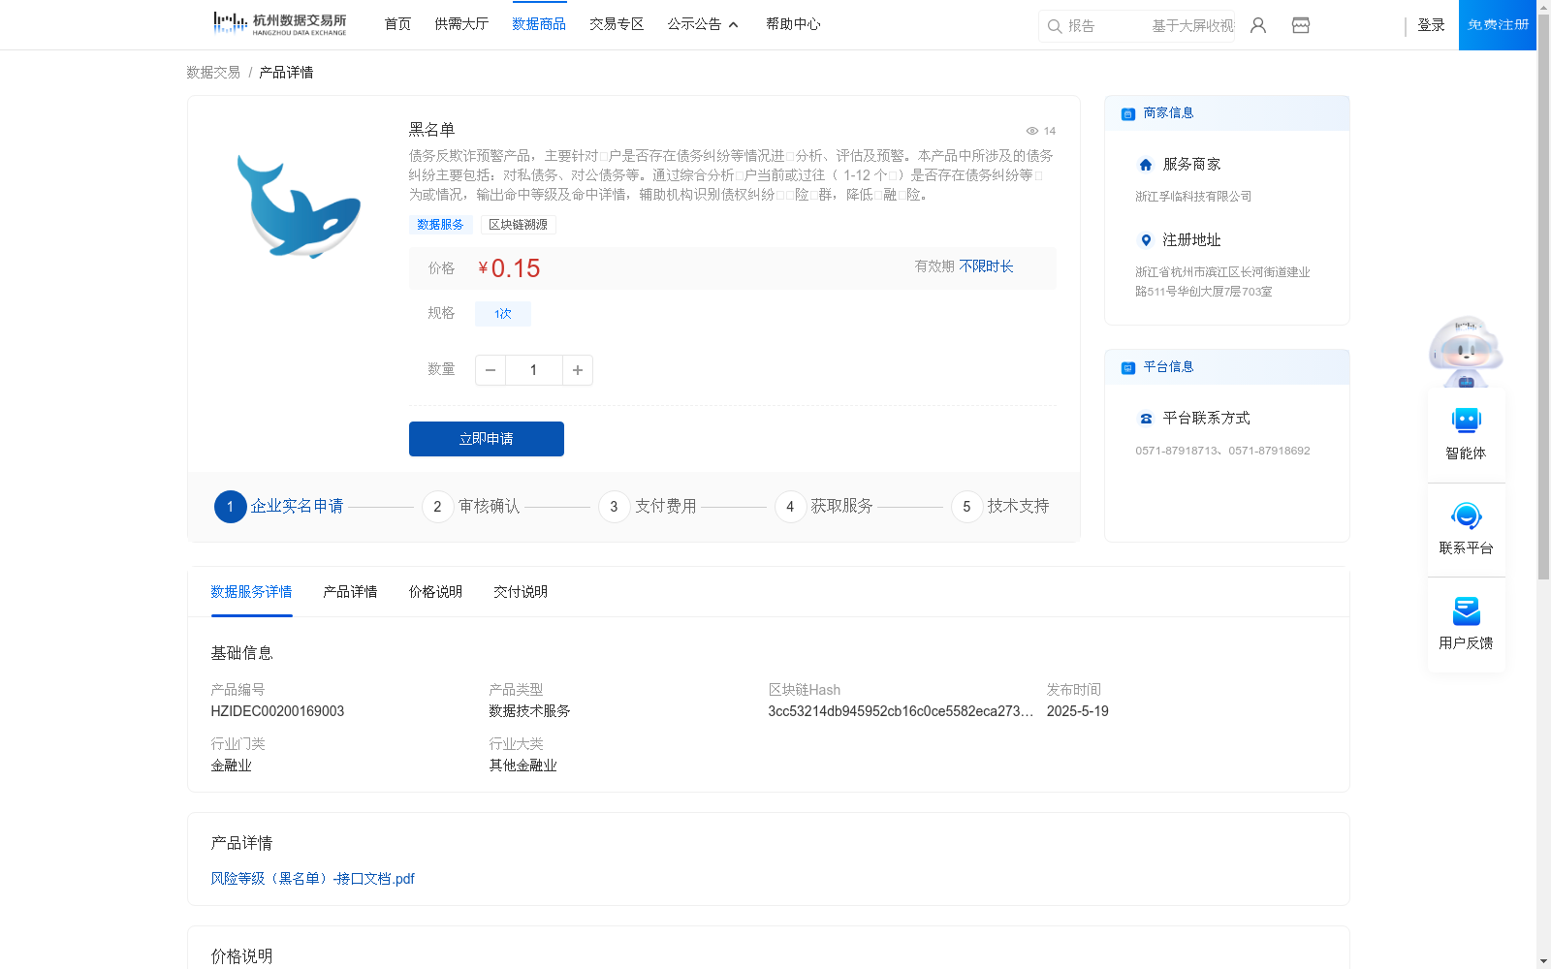1551x969 pixels.
Task: Click step 1 企业实名申请
Action: [x=279, y=507]
